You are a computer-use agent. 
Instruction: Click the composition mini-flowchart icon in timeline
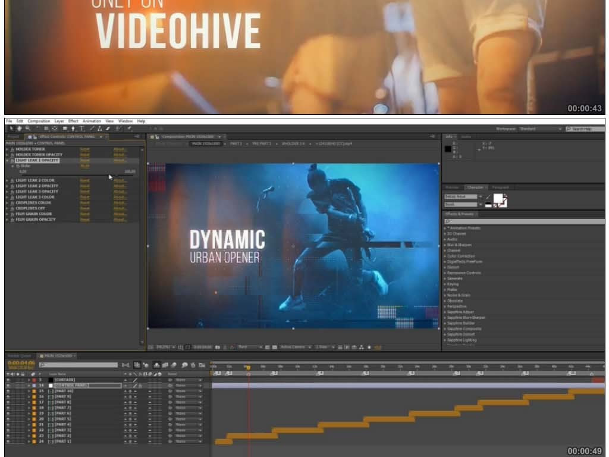click(x=125, y=365)
